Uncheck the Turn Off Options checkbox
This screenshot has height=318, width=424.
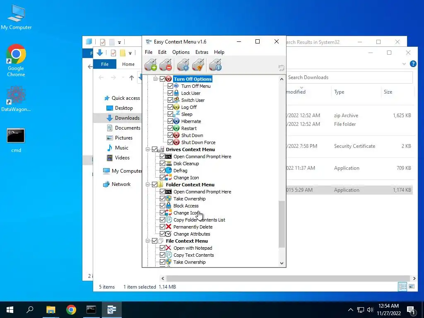(162, 79)
